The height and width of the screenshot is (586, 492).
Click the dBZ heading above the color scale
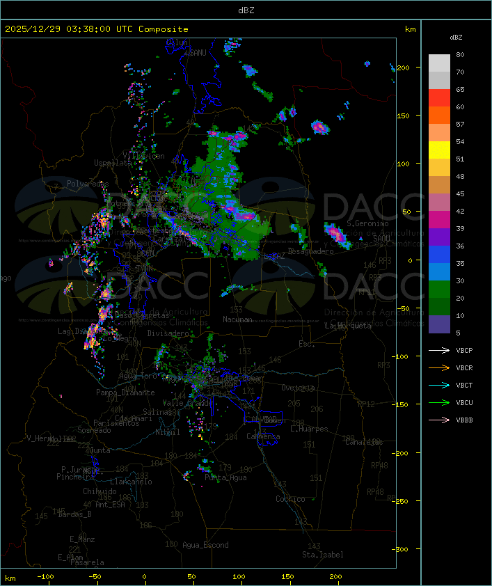pos(456,38)
